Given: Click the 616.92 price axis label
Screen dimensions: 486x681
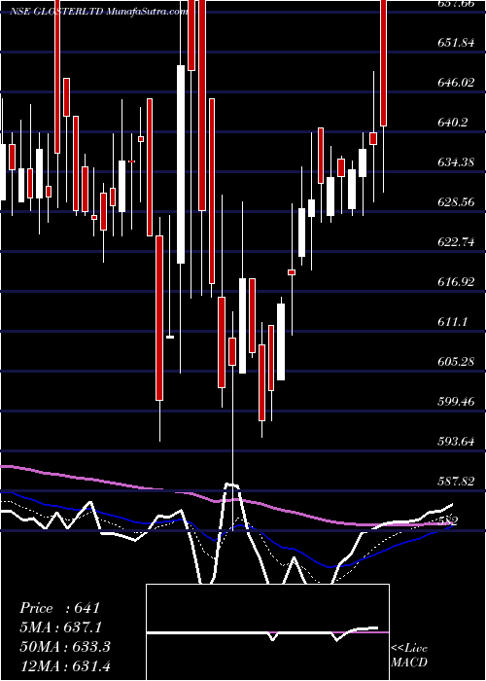Looking at the screenshot, I should pos(456,282).
